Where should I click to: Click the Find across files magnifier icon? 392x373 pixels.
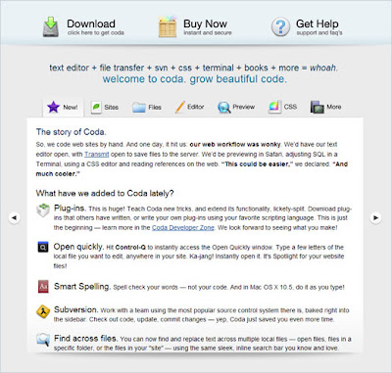point(43,340)
